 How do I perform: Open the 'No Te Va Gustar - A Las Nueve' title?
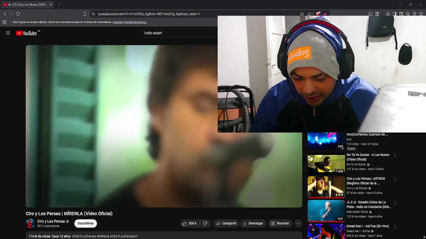coord(368,157)
